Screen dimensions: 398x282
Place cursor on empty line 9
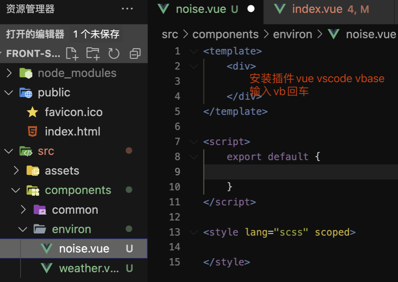tap(301, 172)
